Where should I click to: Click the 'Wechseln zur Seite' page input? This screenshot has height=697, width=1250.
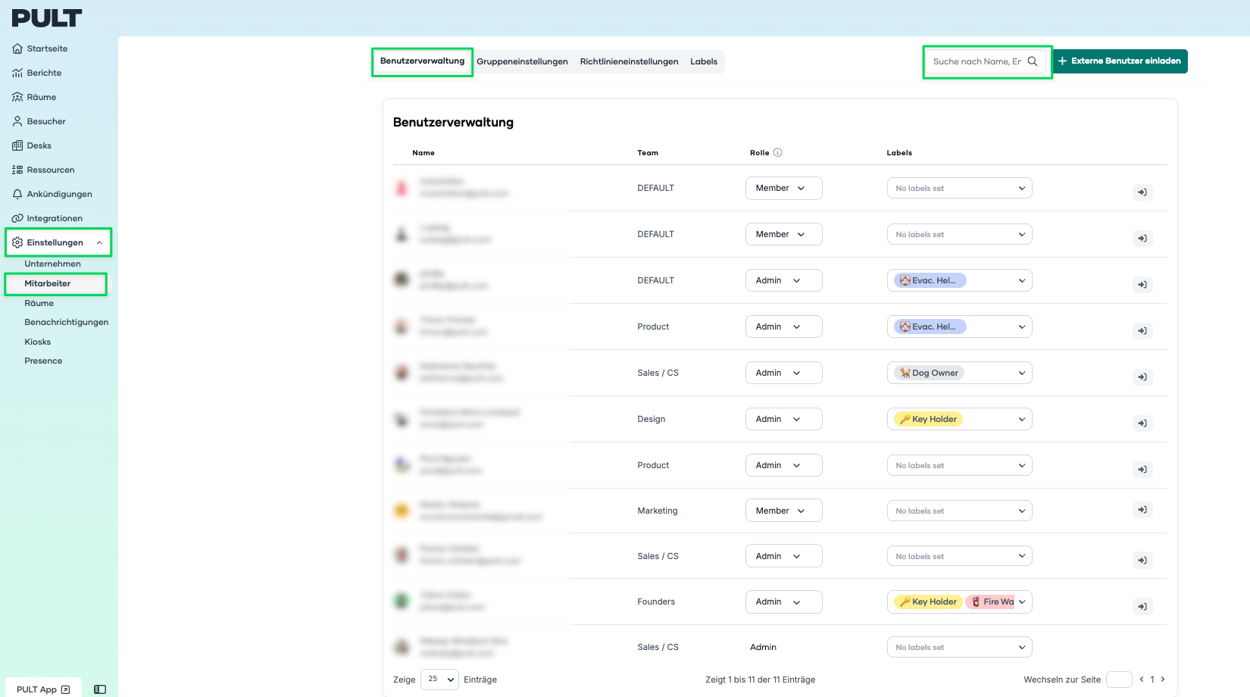(1119, 680)
